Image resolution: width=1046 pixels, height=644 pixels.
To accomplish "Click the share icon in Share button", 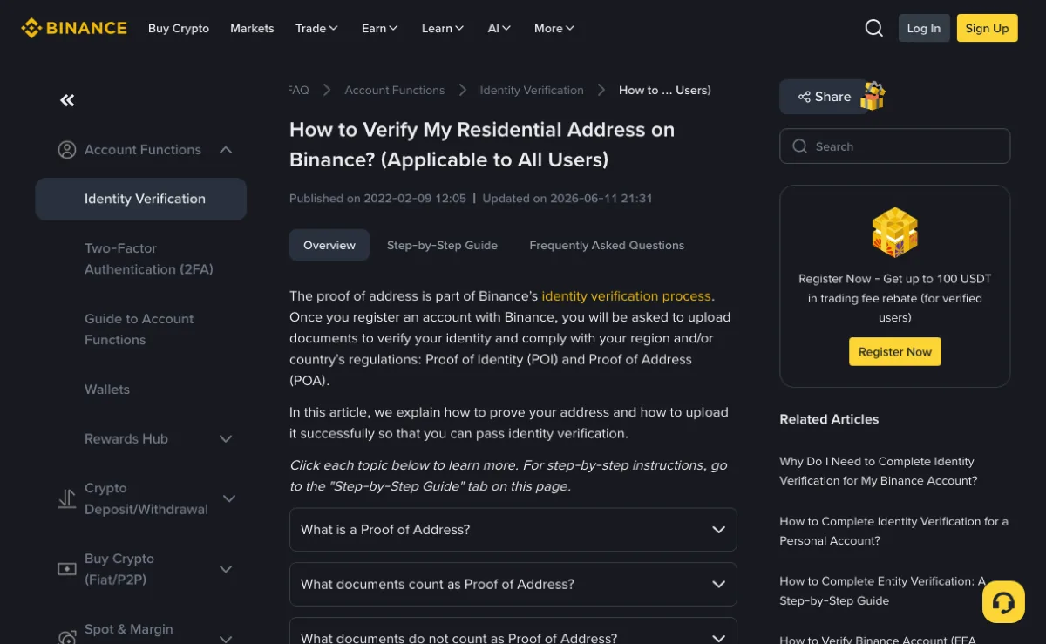I will tap(804, 97).
